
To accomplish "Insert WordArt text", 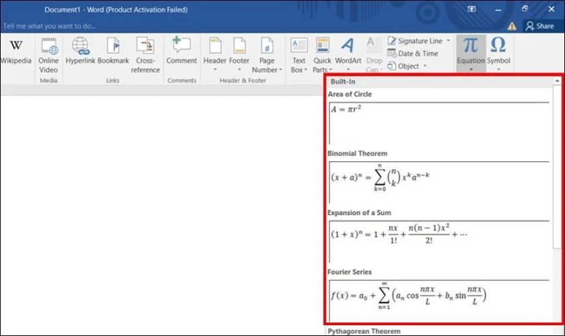I will tap(348, 54).
